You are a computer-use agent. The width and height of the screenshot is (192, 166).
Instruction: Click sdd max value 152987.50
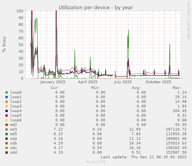click(176, 153)
